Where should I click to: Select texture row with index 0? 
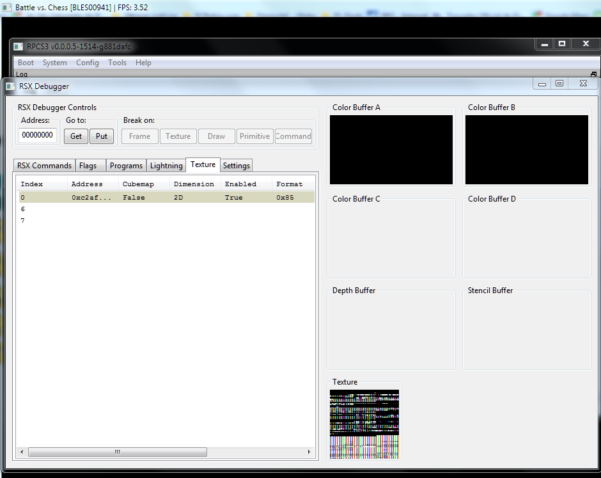coord(165,198)
